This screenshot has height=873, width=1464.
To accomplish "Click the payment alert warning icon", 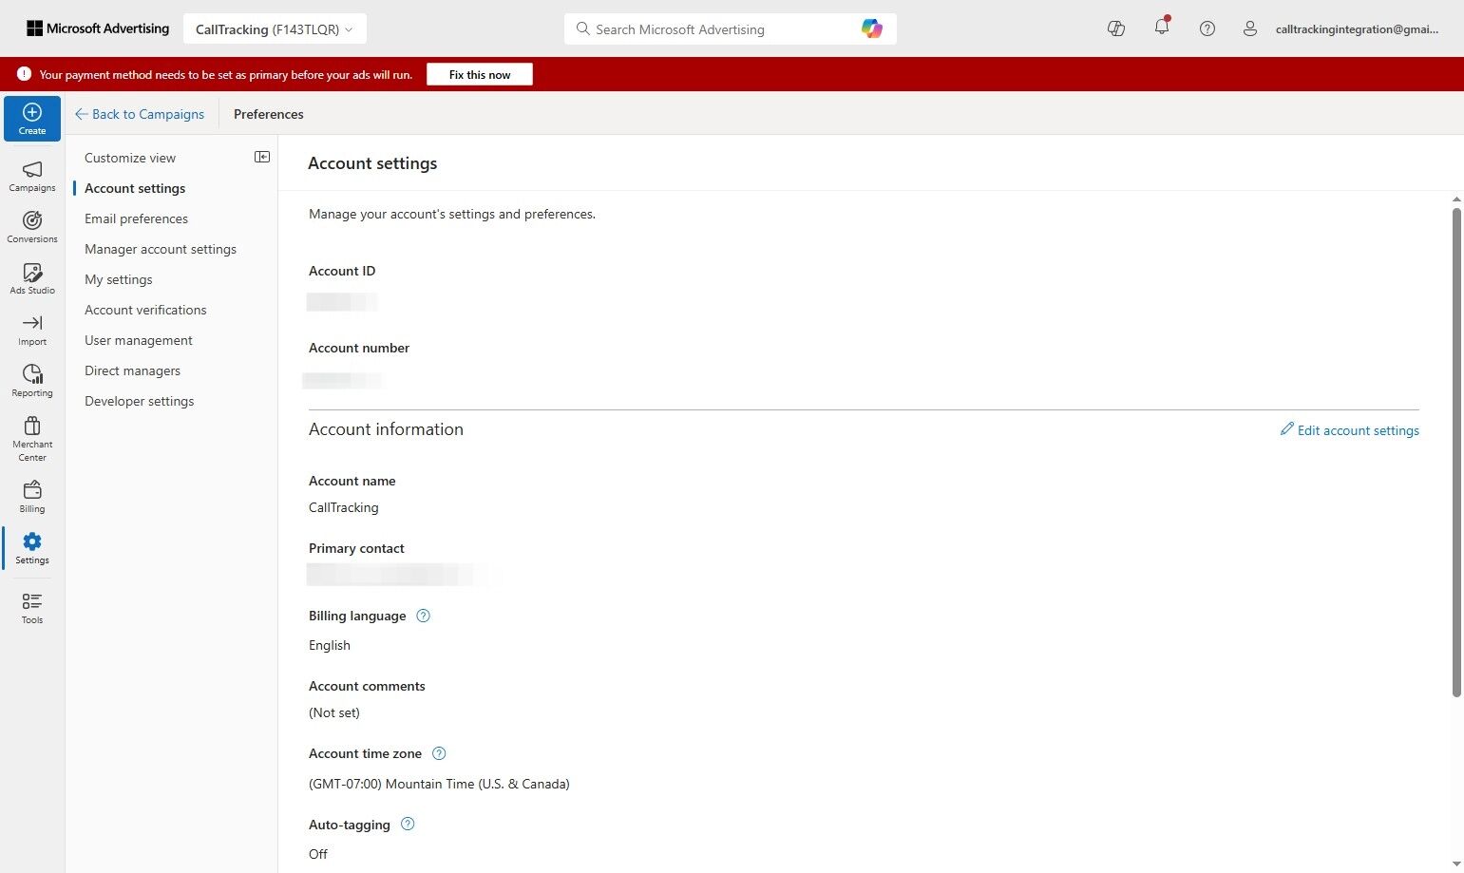I will click(24, 74).
